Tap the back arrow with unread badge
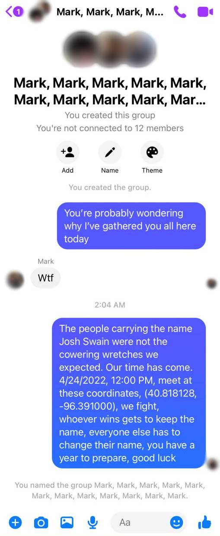 [x=14, y=12]
